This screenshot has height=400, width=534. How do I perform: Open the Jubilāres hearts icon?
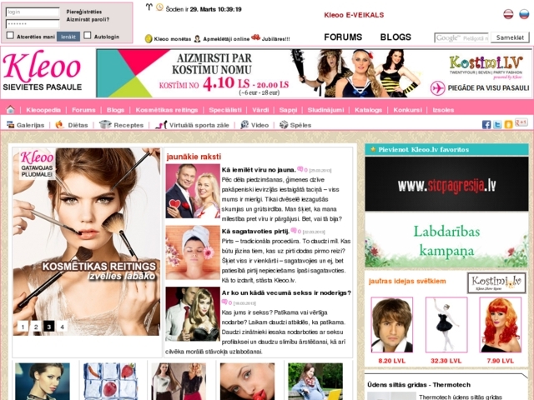pos(255,37)
